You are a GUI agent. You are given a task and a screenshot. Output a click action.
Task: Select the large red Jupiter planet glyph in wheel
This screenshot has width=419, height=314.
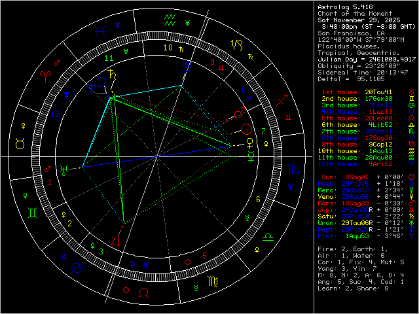point(117,241)
